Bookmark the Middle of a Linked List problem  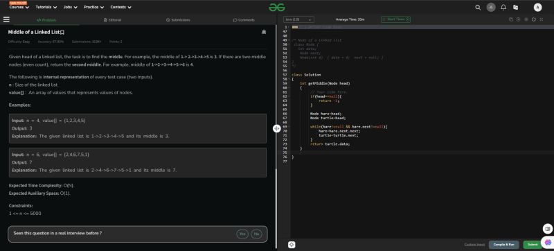click(62, 32)
